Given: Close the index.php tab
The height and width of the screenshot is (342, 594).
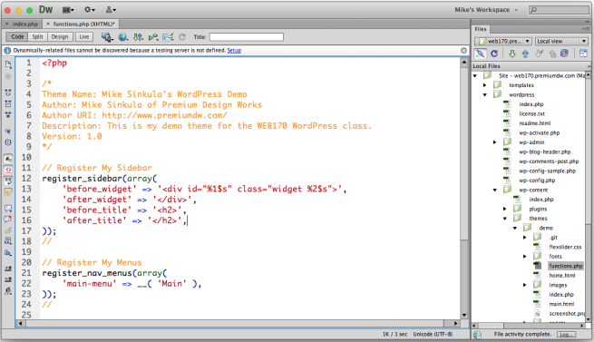Looking at the screenshot, I should [7, 24].
